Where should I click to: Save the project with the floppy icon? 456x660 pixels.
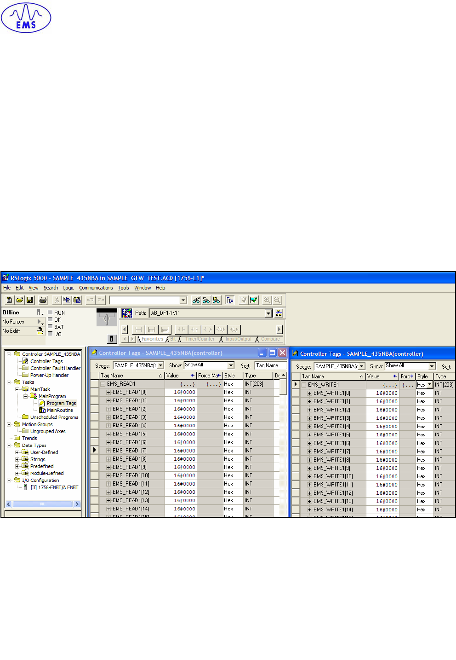(30, 300)
